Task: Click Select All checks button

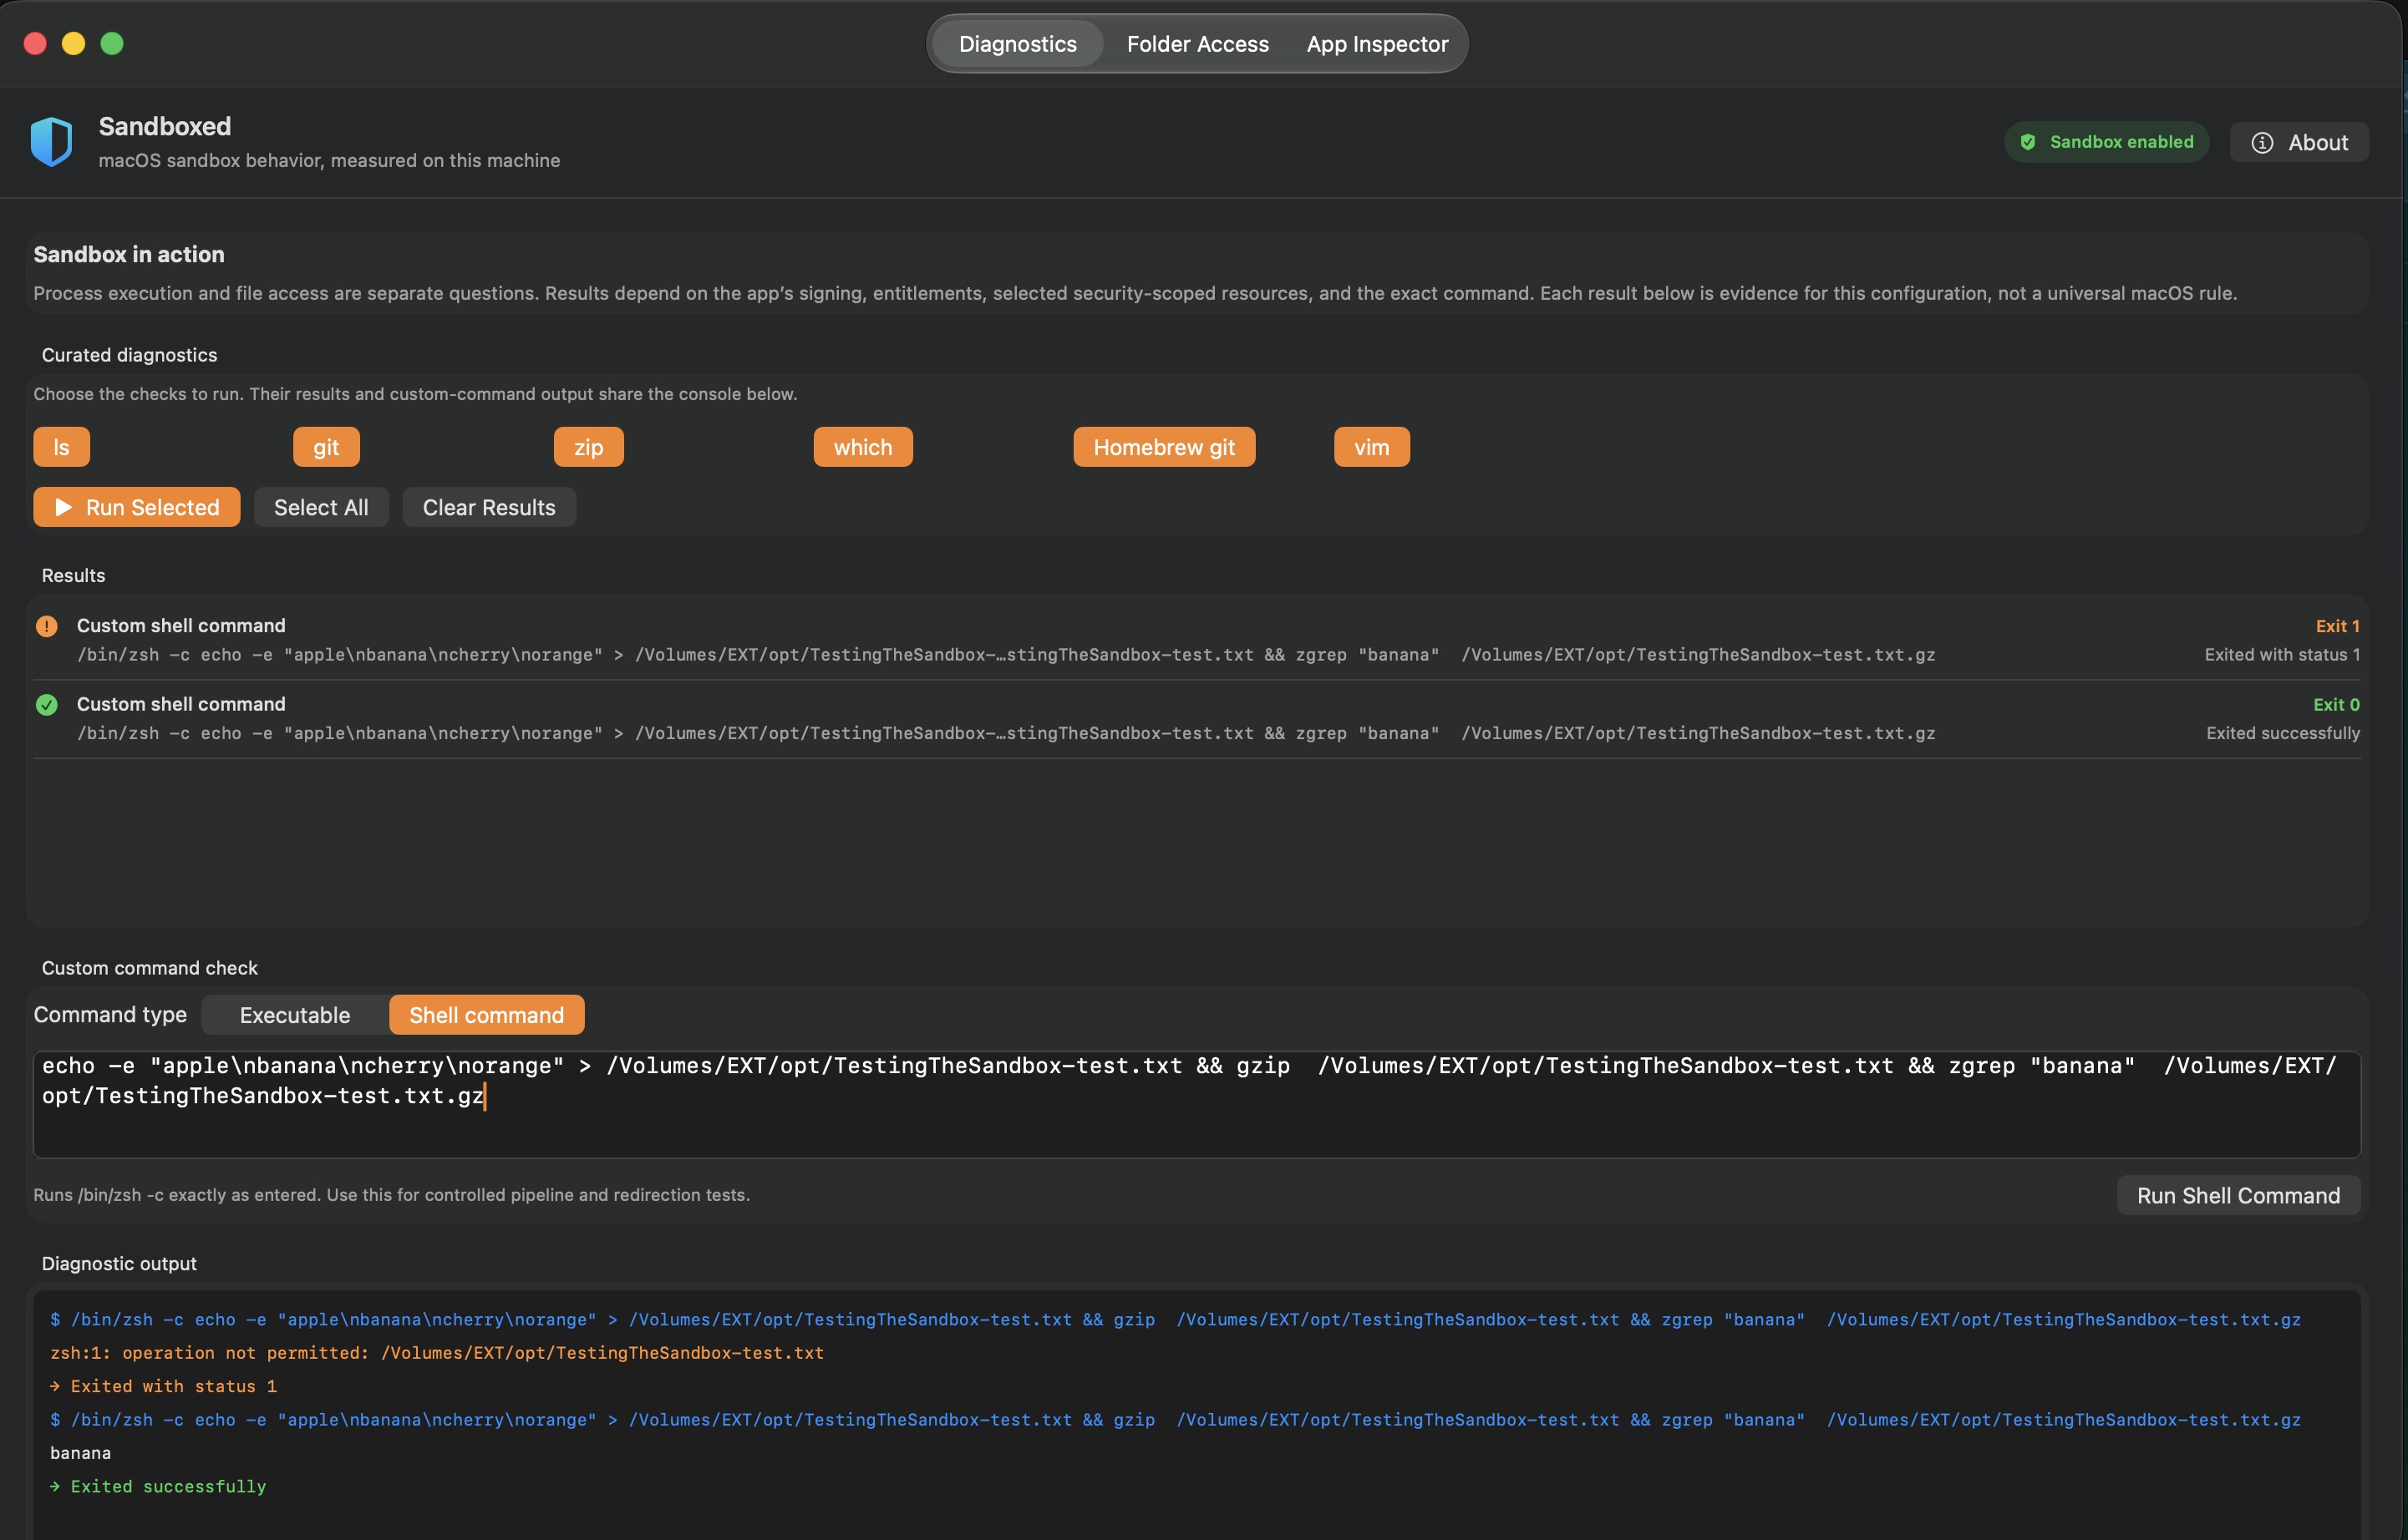Action: pos(321,507)
